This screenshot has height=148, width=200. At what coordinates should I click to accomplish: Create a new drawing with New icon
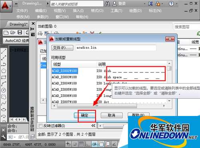6,32
